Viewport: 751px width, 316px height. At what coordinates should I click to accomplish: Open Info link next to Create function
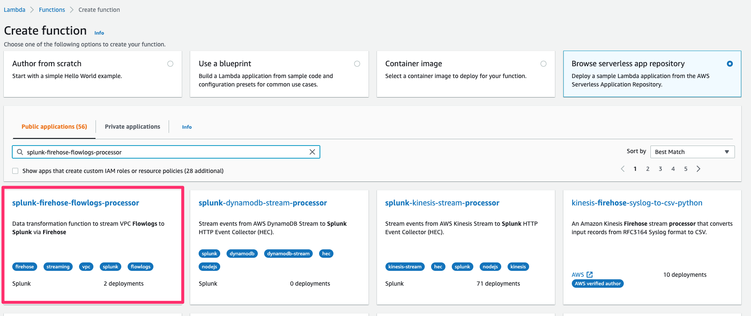pyautogui.click(x=99, y=33)
